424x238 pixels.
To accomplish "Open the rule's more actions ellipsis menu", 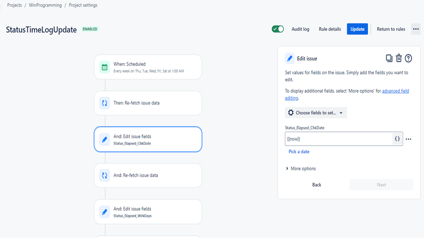I will point(416,29).
